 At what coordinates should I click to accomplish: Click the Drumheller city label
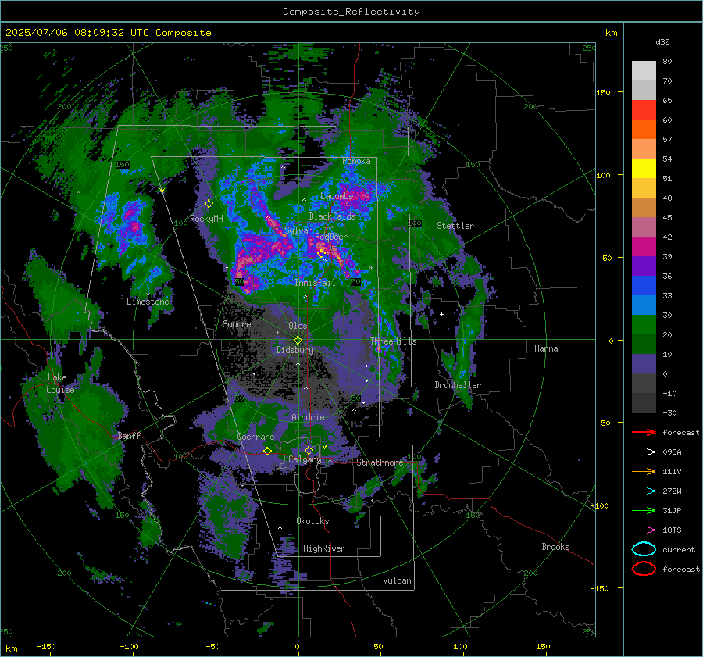(x=458, y=385)
